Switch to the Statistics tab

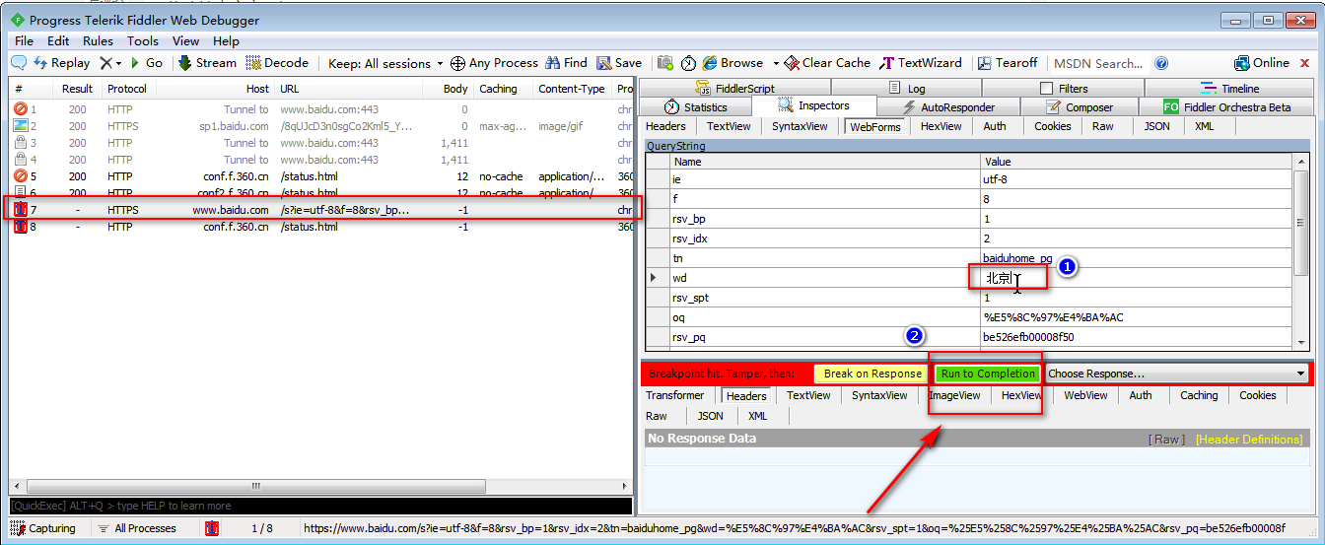click(695, 106)
